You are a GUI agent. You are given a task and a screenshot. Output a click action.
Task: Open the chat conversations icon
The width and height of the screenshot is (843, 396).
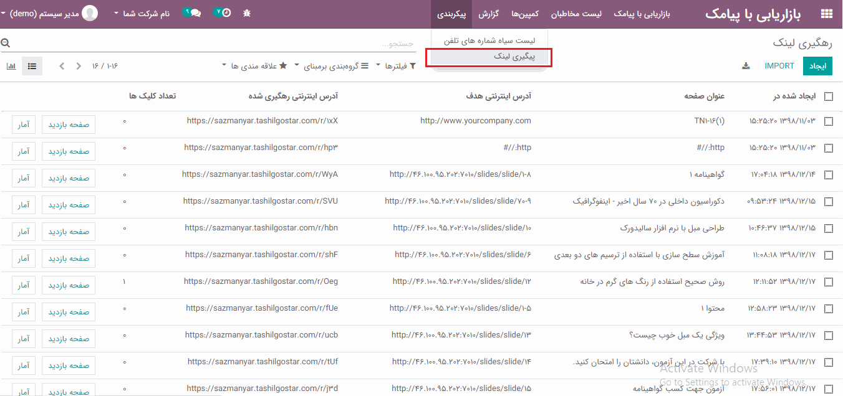192,13
